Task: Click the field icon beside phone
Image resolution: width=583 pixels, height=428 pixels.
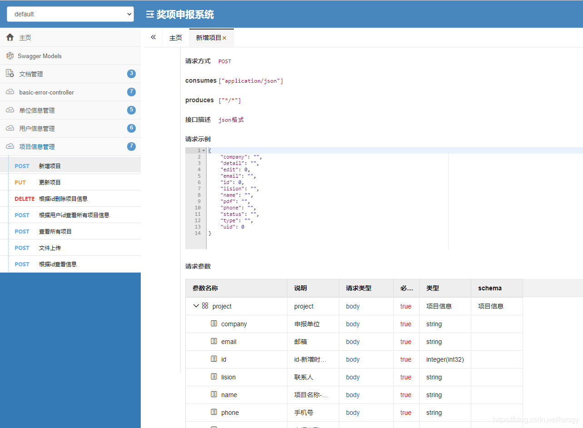Action: pyautogui.click(x=214, y=412)
